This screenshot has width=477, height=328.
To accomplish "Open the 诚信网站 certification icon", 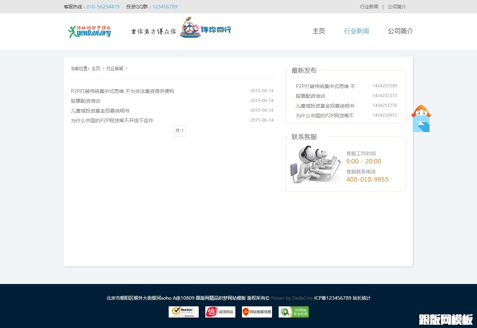I will tap(220, 312).
